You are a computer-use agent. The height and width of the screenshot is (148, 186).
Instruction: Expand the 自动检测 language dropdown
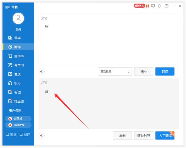(115, 71)
